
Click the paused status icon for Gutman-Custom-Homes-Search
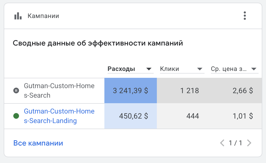(16, 91)
